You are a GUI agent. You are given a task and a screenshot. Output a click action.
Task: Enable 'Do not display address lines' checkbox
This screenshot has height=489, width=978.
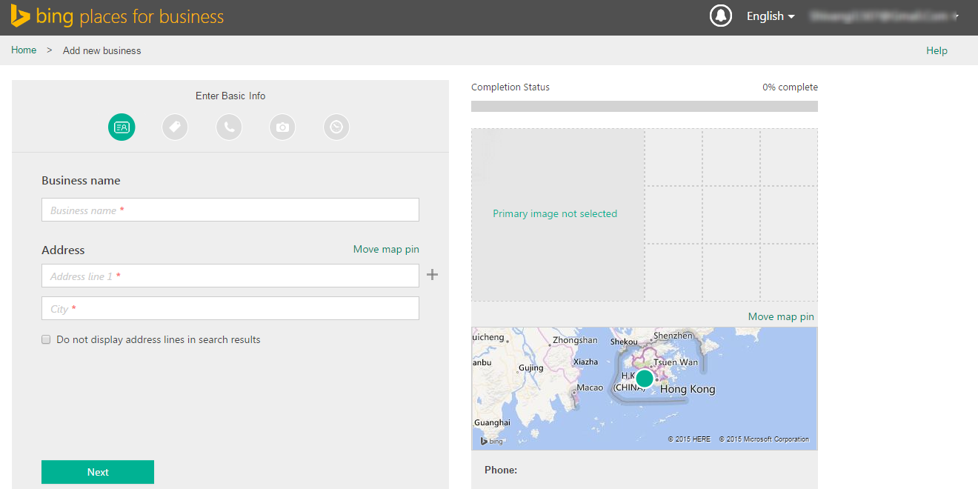(46, 339)
